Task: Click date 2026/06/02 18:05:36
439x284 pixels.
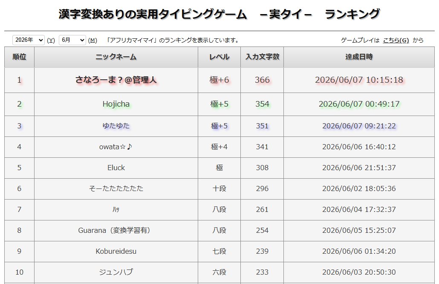Action: pos(359,188)
